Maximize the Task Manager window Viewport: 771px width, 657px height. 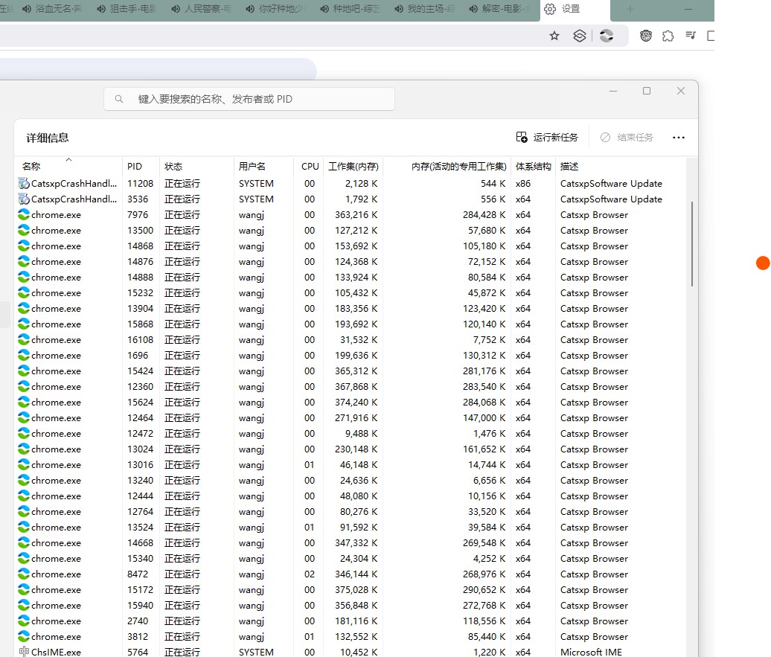[x=647, y=91]
